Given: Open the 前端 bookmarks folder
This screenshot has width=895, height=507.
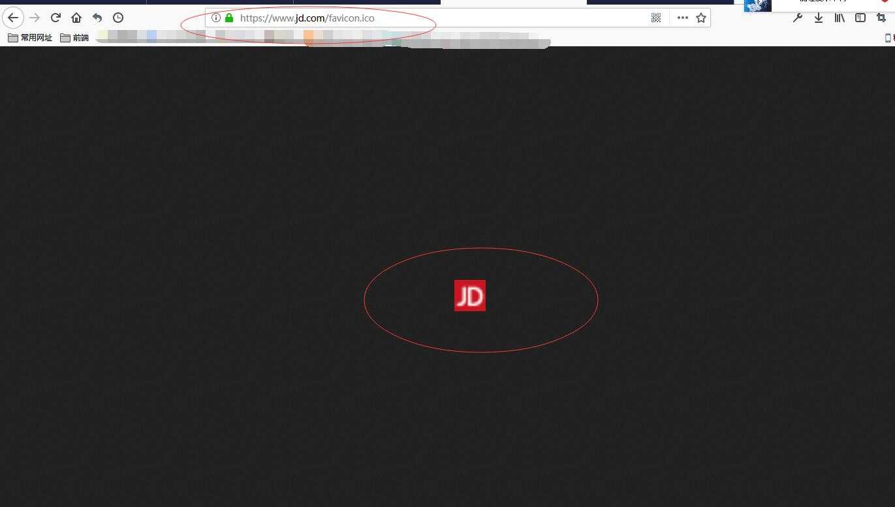Looking at the screenshot, I should click(74, 38).
